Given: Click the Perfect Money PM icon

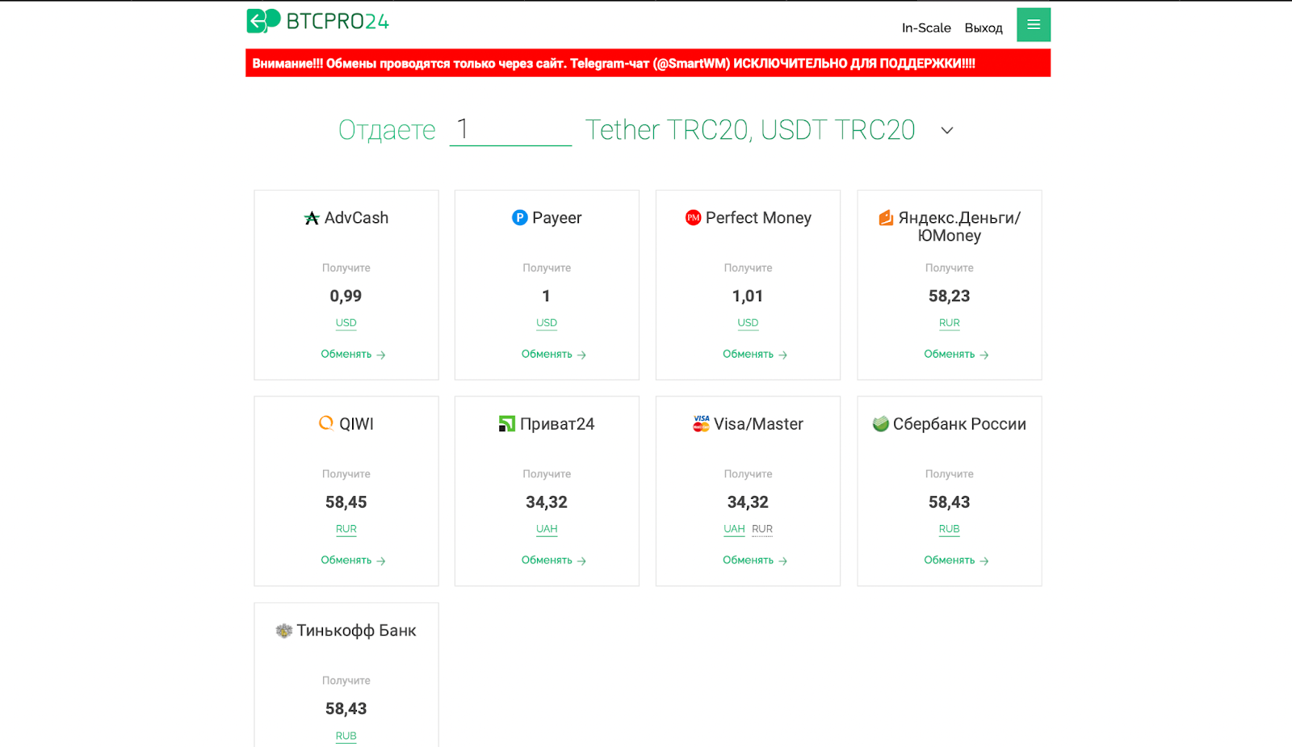Looking at the screenshot, I should tap(693, 217).
